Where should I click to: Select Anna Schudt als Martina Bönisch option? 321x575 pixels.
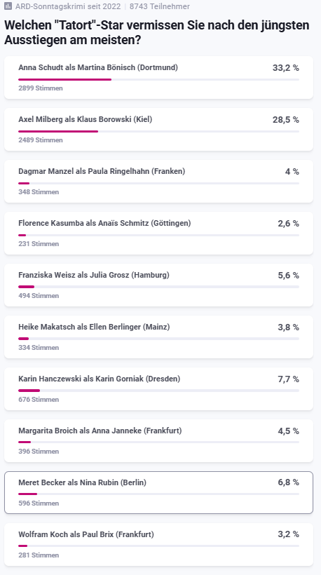(158, 77)
